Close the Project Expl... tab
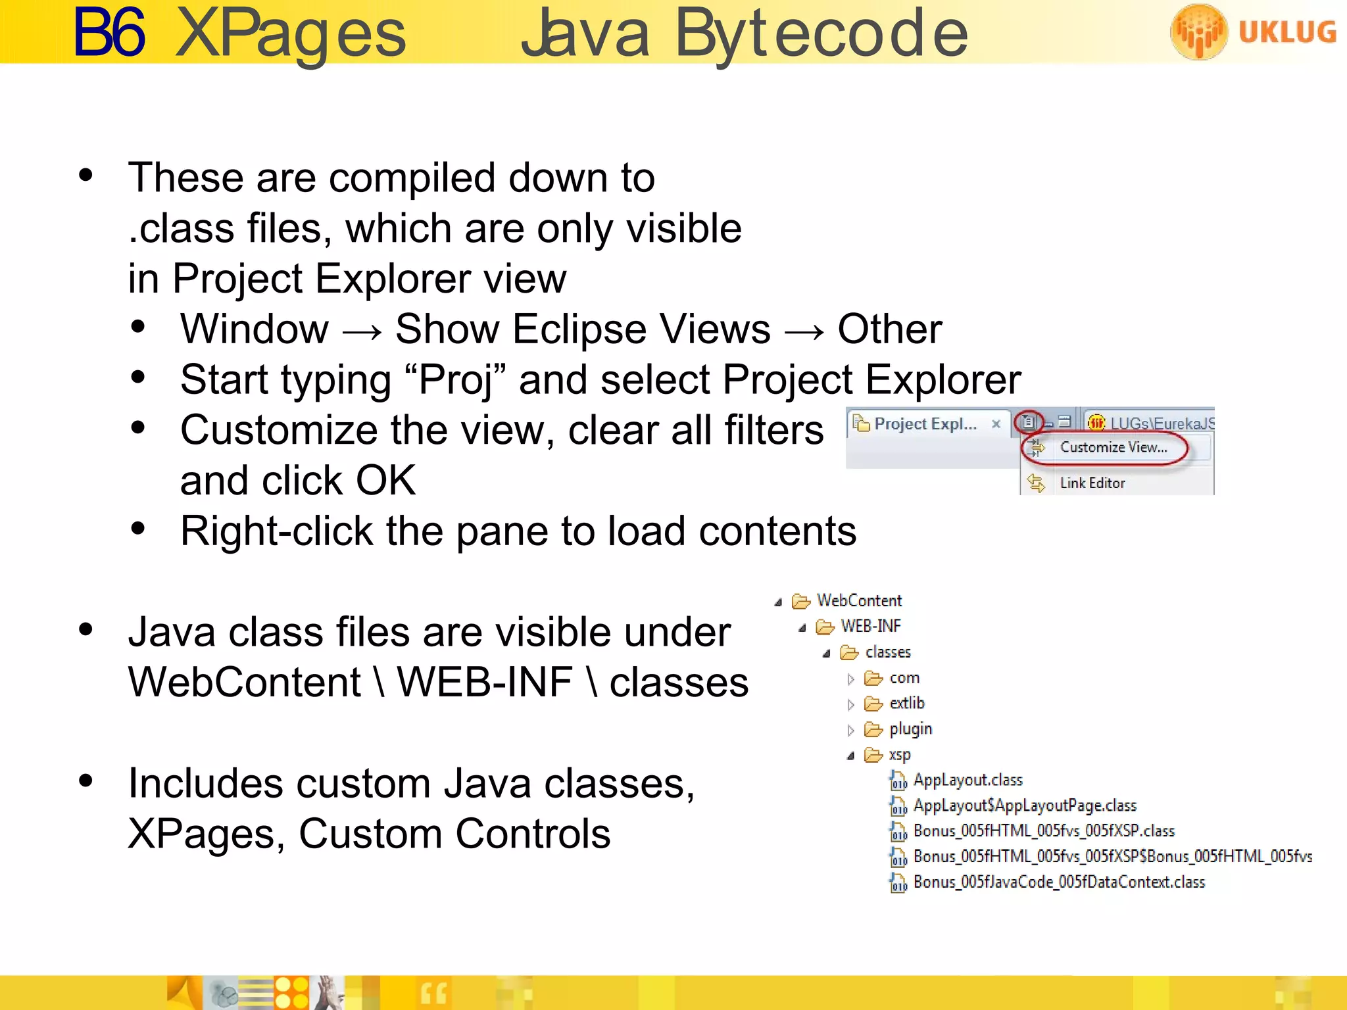The width and height of the screenshot is (1347, 1010). tap(996, 424)
